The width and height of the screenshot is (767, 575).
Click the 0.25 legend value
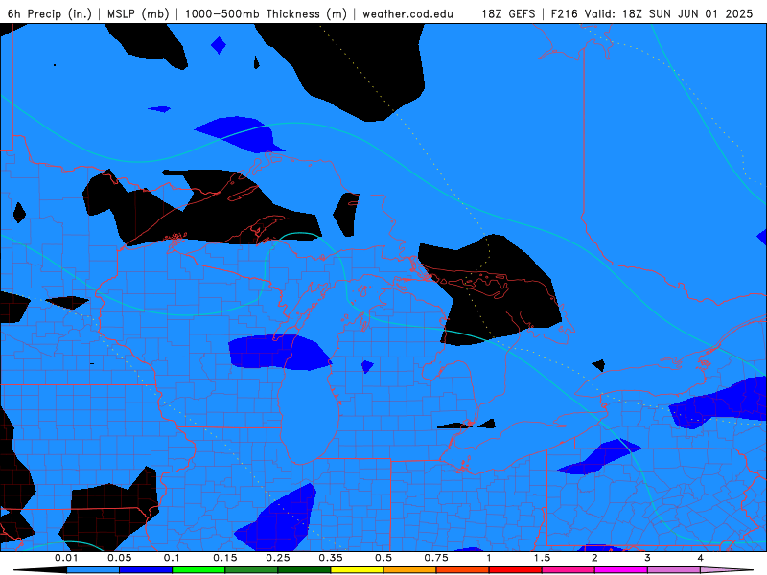click(278, 558)
